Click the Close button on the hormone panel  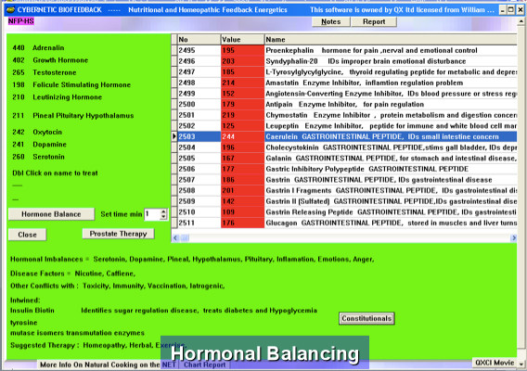coord(27,235)
